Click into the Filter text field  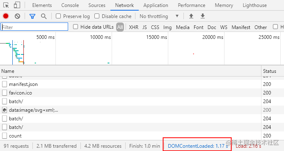(34, 27)
